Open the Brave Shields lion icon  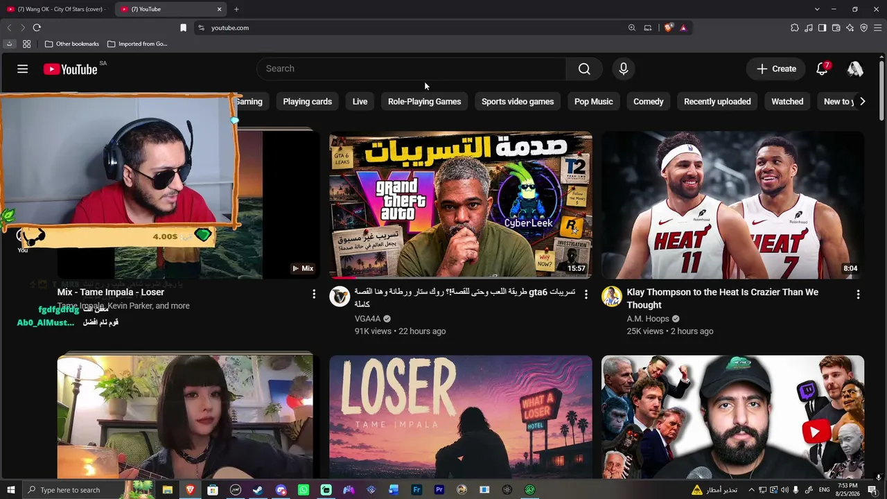[x=668, y=28]
